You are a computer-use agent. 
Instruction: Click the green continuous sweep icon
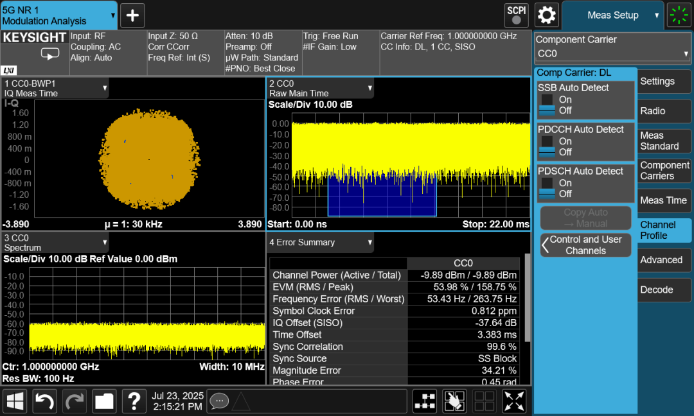pyautogui.click(x=679, y=15)
